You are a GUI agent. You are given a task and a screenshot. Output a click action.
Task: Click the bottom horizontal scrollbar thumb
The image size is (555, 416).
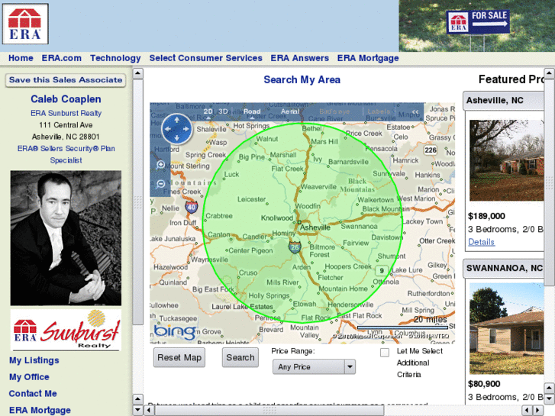click(269, 411)
